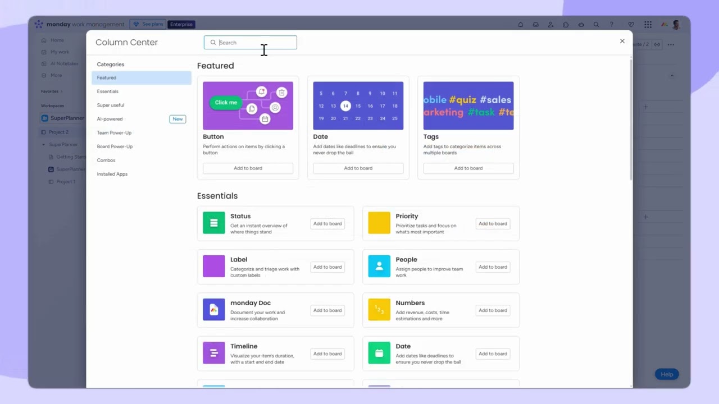
Task: Click the monday logo in the top left
Action: [x=38, y=24]
